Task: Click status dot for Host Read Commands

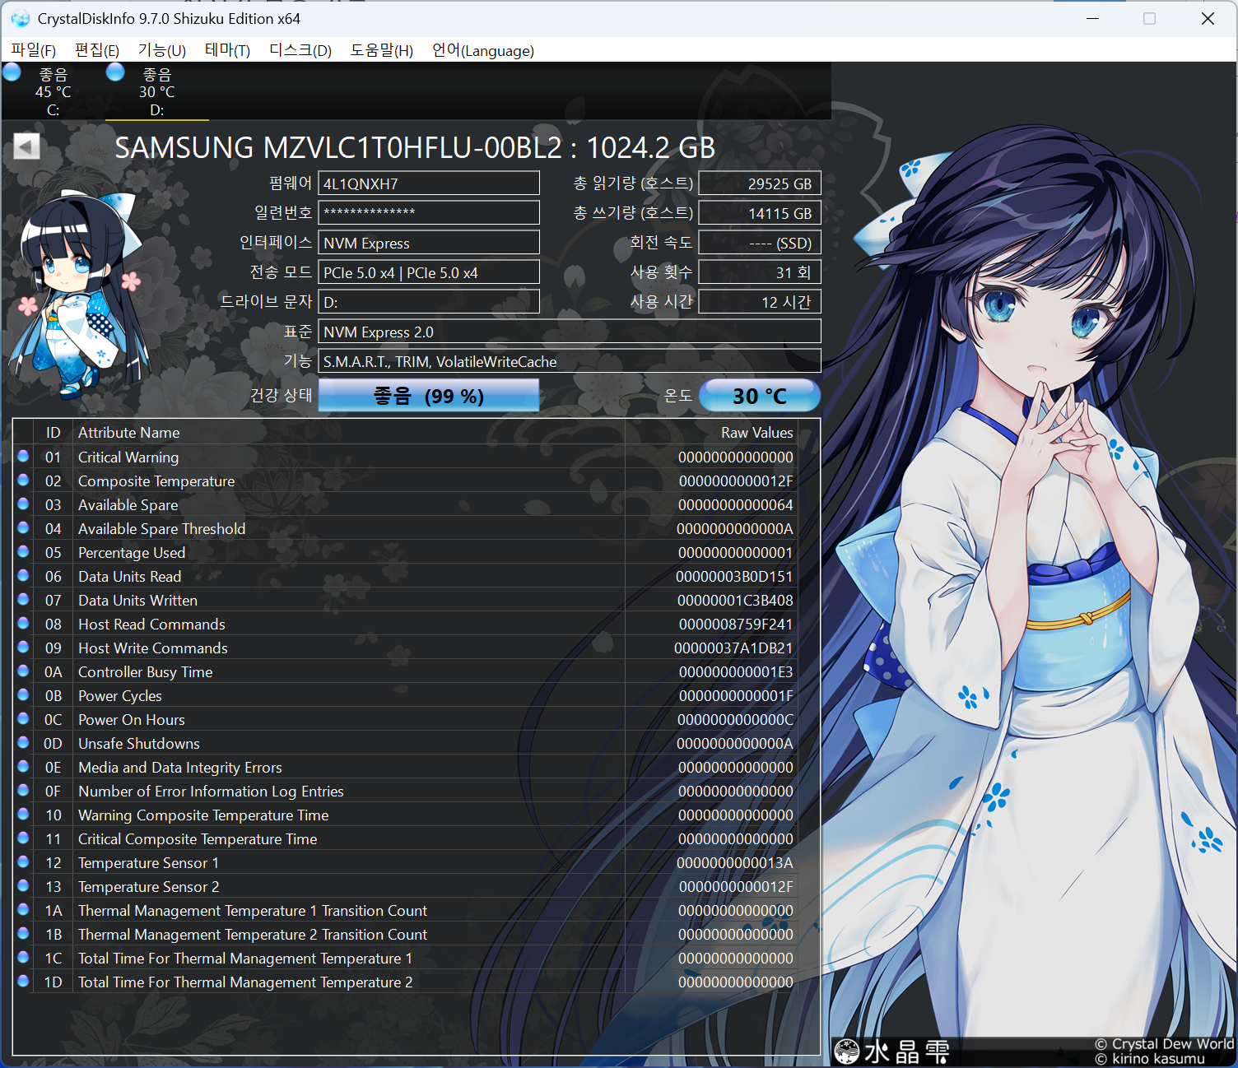Action: (x=23, y=623)
